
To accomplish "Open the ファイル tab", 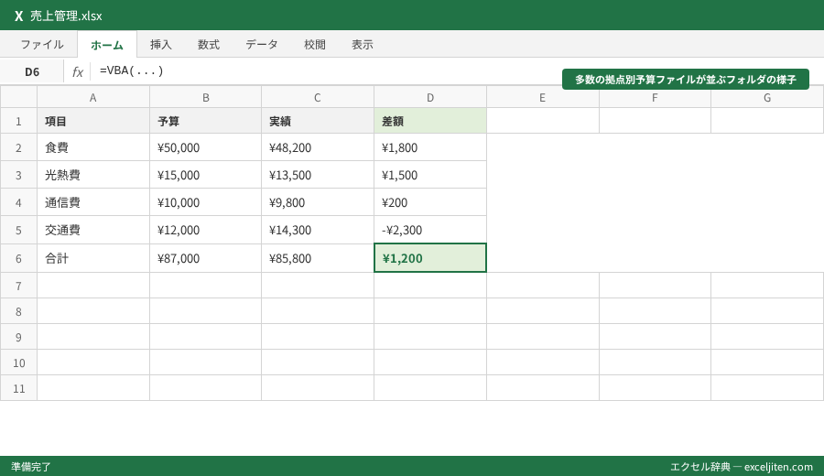I will pyautogui.click(x=42, y=45).
